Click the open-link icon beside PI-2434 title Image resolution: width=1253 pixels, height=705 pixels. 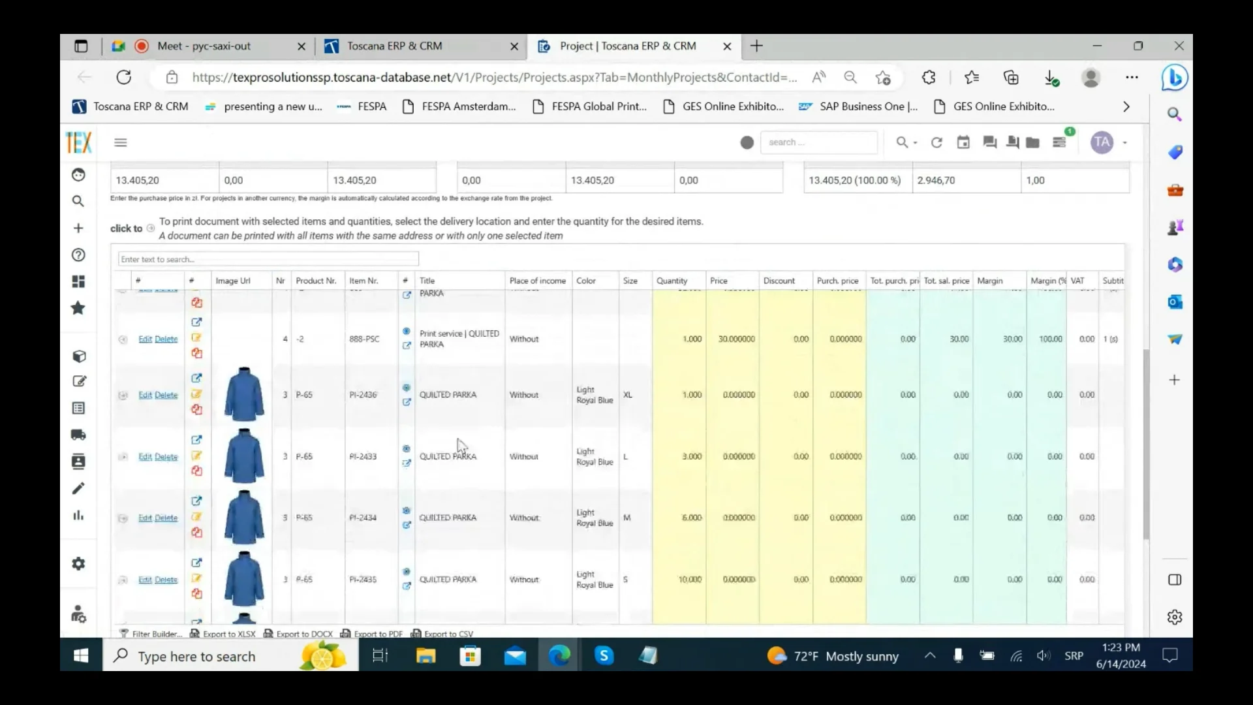[407, 525]
